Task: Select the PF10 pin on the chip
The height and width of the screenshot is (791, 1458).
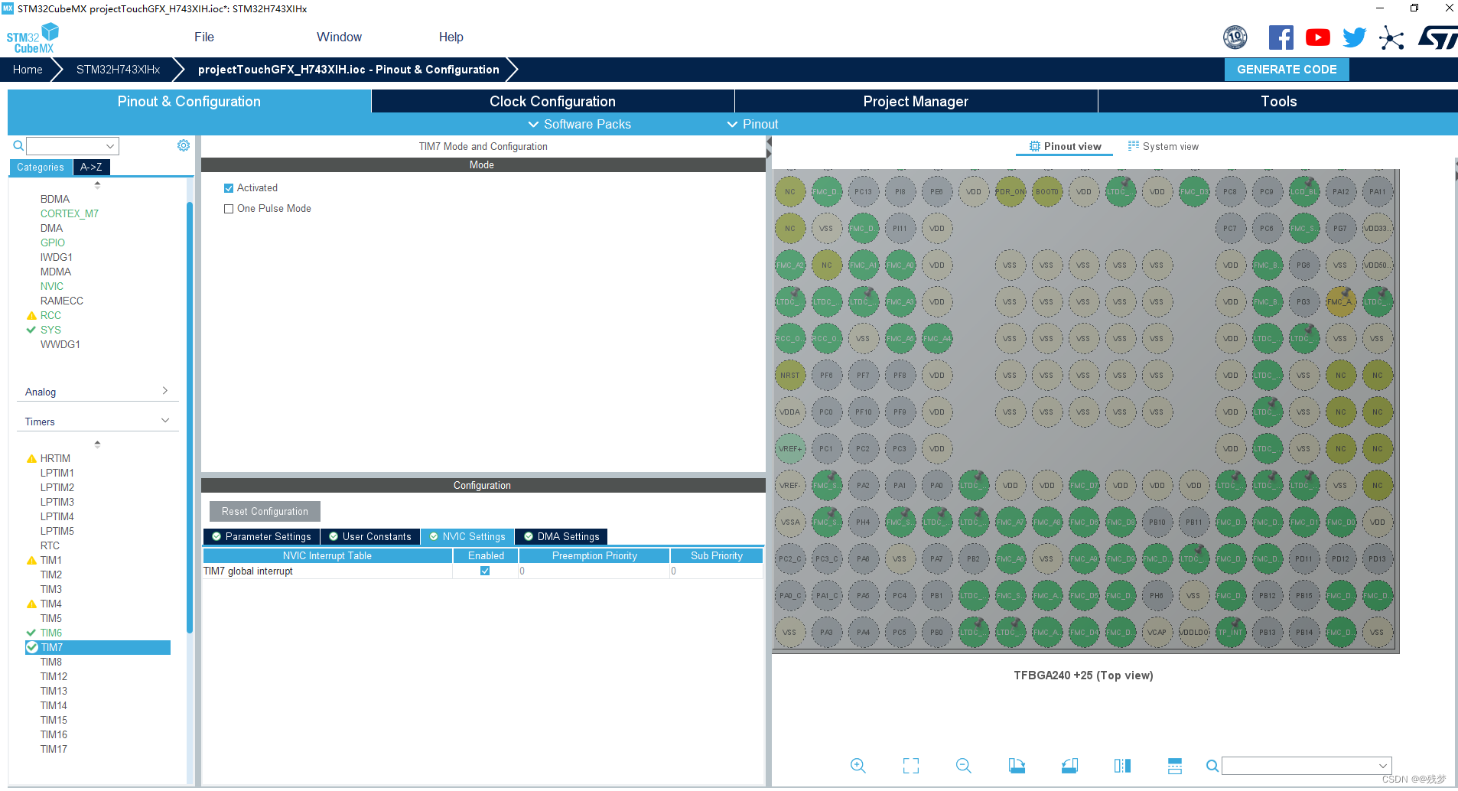Action: [863, 412]
